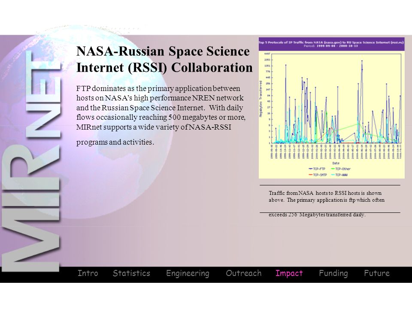Click the TCP-Other legend entry in the chart
This screenshot has width=412, height=309.
click(341, 169)
